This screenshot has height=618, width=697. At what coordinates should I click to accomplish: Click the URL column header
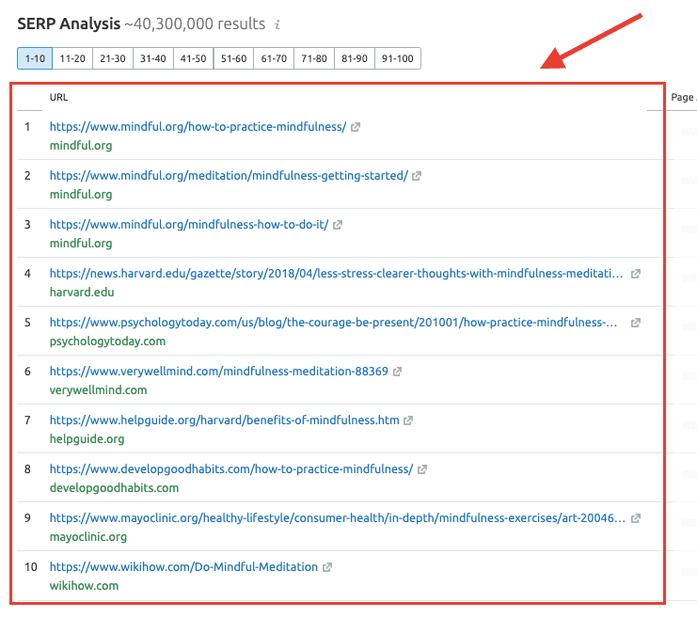[x=58, y=97]
